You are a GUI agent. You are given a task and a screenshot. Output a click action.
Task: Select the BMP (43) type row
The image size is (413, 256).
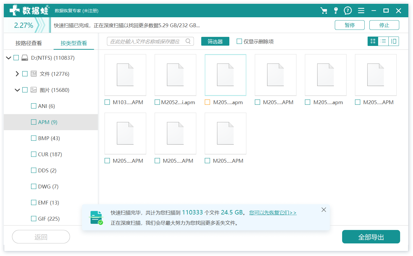coord(51,138)
